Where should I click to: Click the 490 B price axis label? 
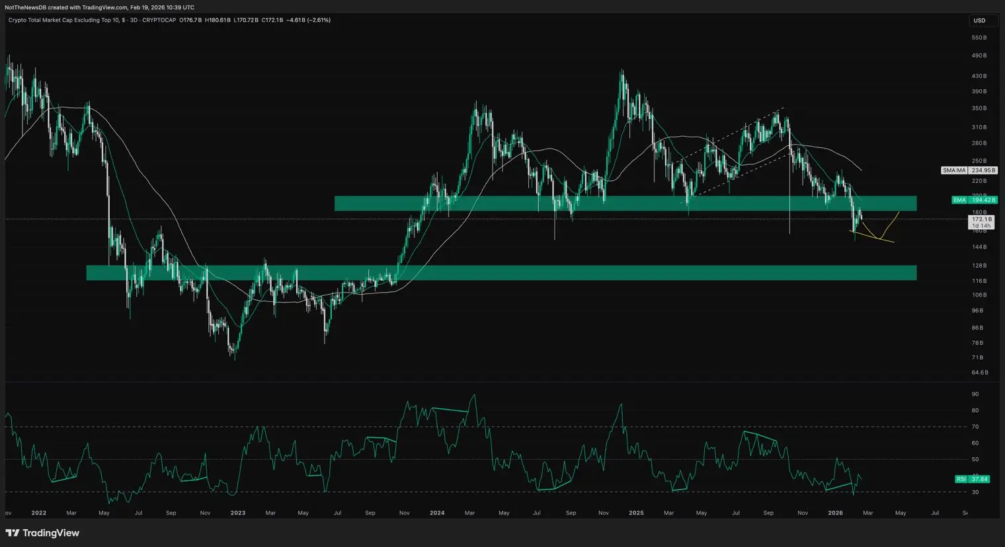[979, 55]
